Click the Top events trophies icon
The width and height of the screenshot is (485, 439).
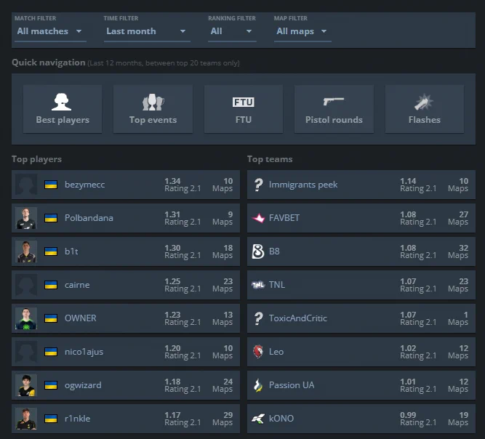(x=153, y=102)
